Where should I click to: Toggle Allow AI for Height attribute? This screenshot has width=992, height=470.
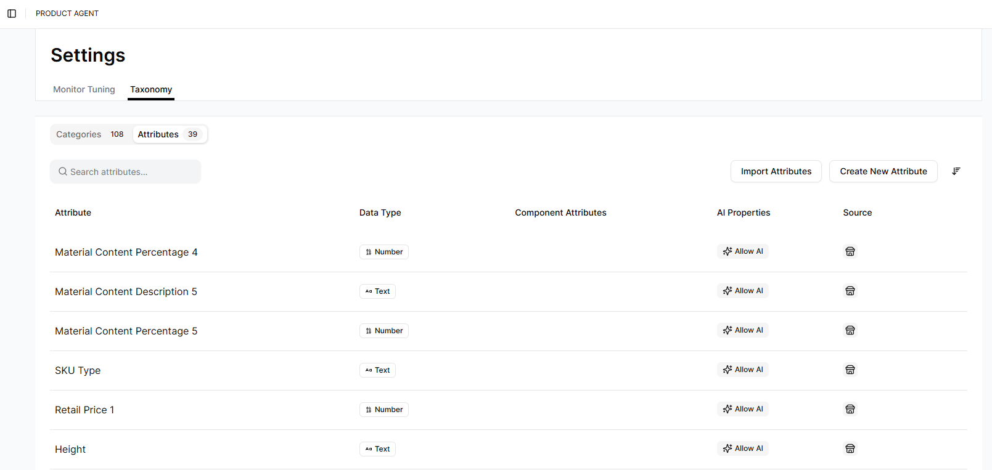pos(743,448)
